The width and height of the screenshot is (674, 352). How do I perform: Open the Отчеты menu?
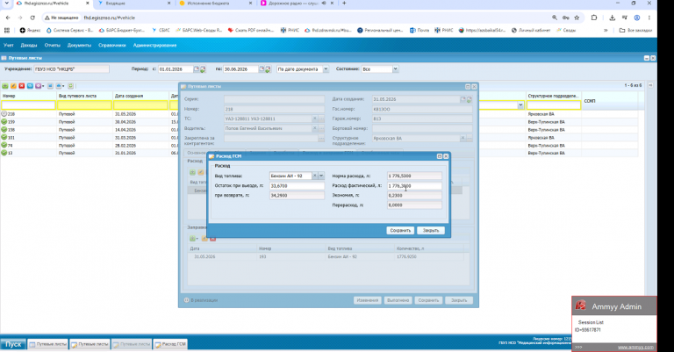pyautogui.click(x=53, y=45)
